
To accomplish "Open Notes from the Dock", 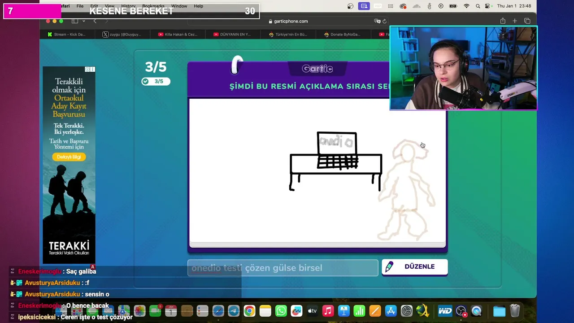I will (x=265, y=311).
